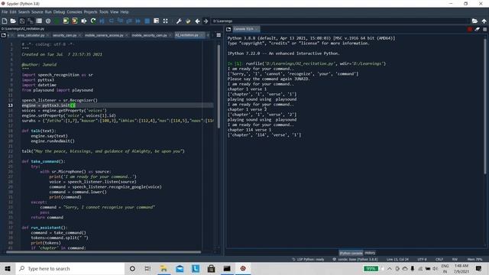The width and height of the screenshot is (489, 275).
Task: Click LSP Python ready status
Action: [308, 259]
